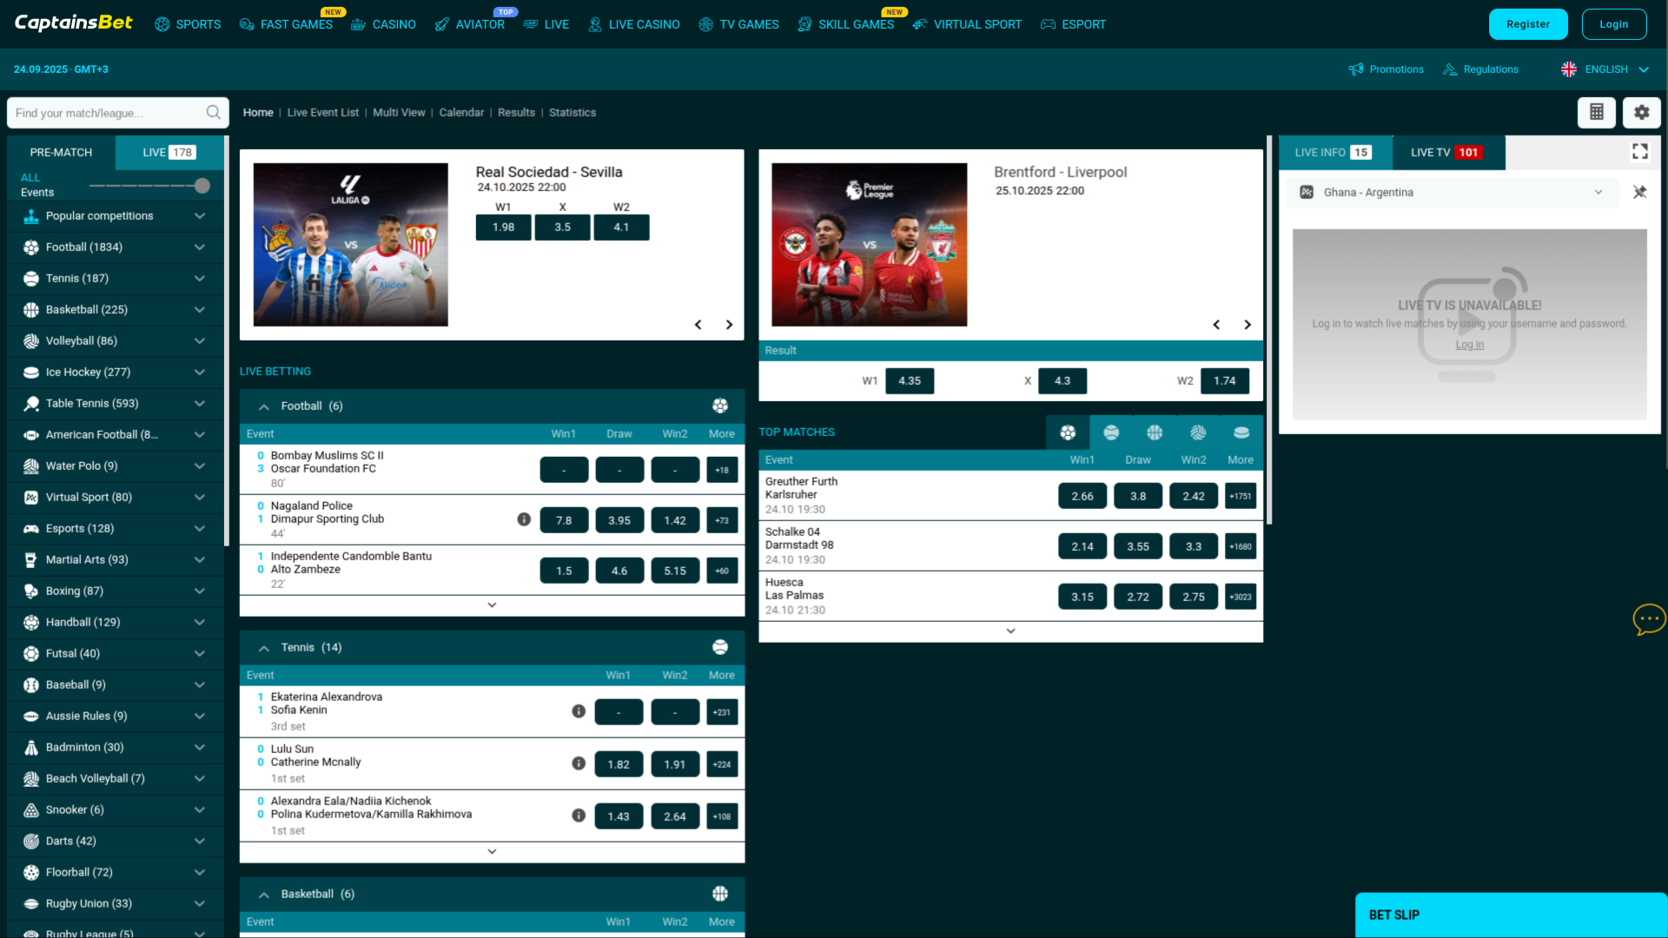Collapse the live Football betting section
The image size is (1668, 938).
click(263, 406)
